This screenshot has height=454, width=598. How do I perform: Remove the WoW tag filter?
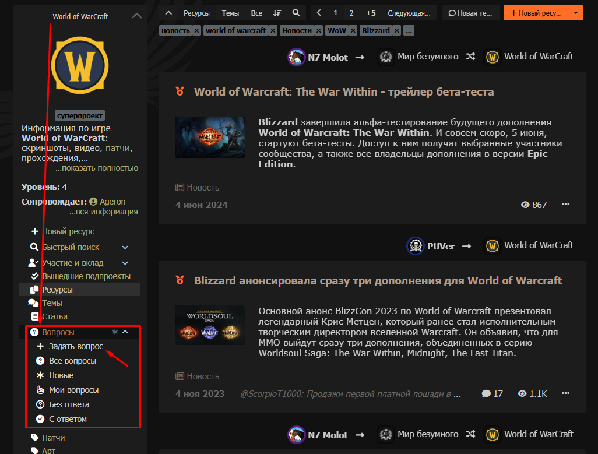[x=353, y=30]
